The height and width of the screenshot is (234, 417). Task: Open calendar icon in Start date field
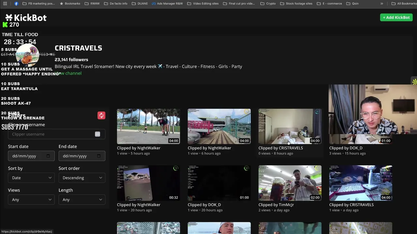pyautogui.click(x=48, y=156)
